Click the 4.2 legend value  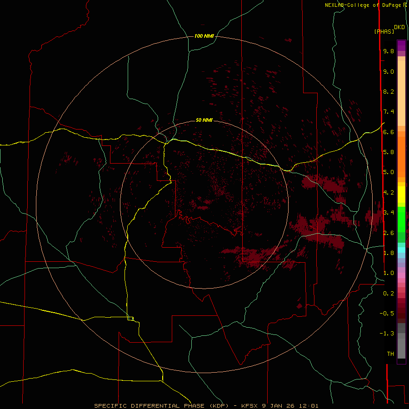tap(389, 193)
